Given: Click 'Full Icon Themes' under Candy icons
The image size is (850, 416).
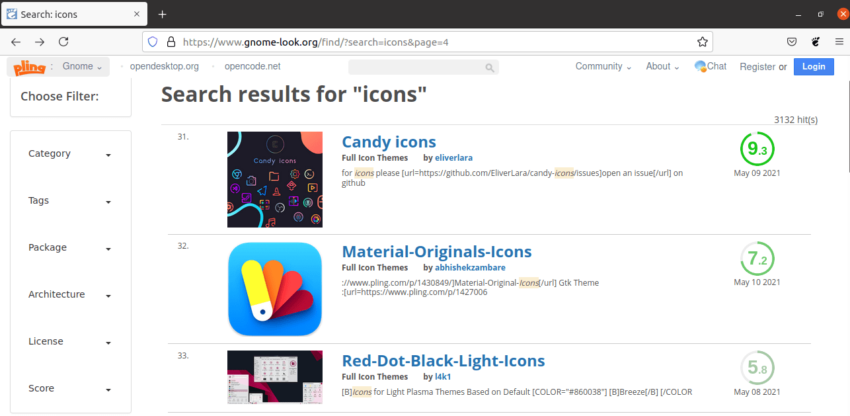Looking at the screenshot, I should pyautogui.click(x=375, y=158).
